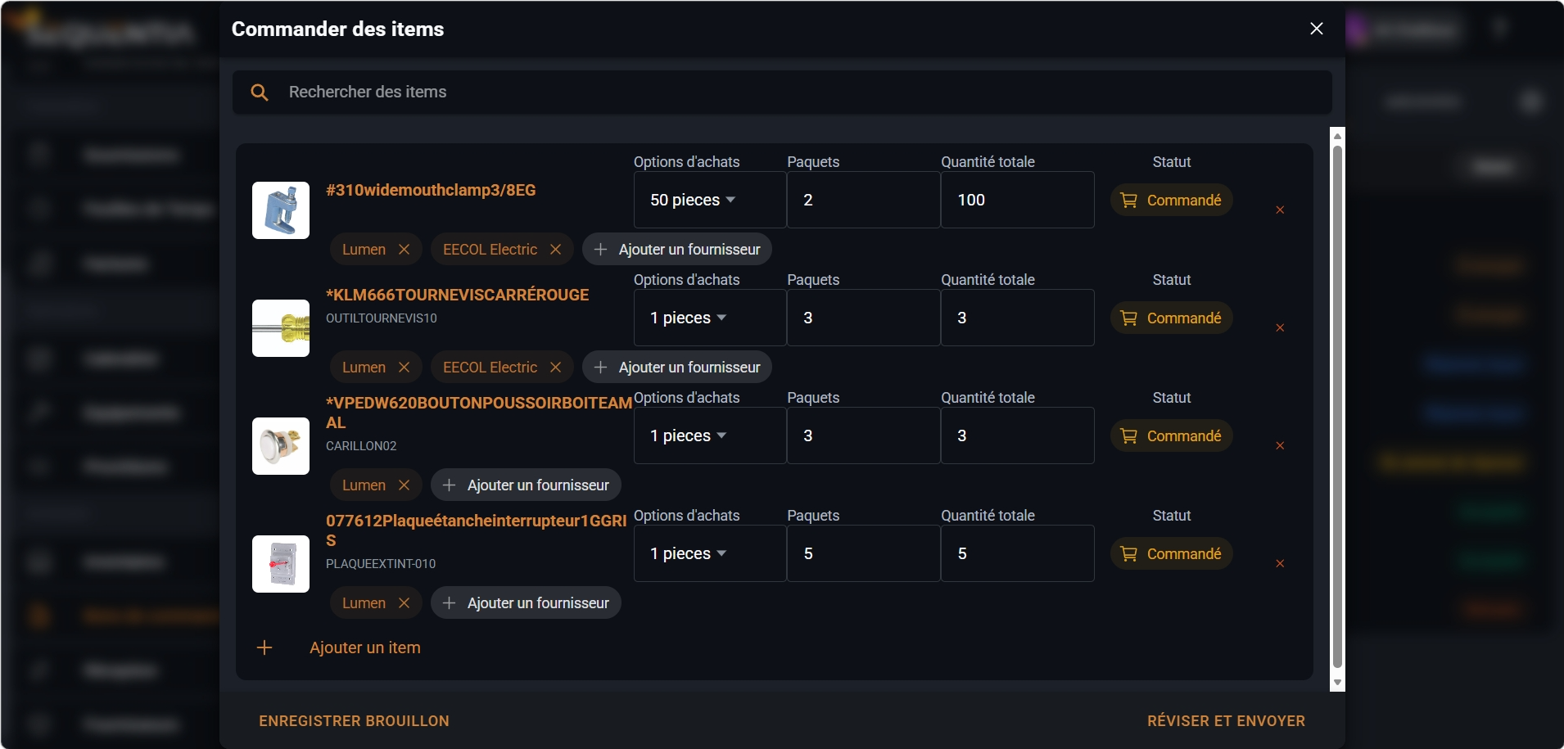The height and width of the screenshot is (749, 1564).
Task: Edit Quantité totale field showing 100
Action: [1018, 200]
